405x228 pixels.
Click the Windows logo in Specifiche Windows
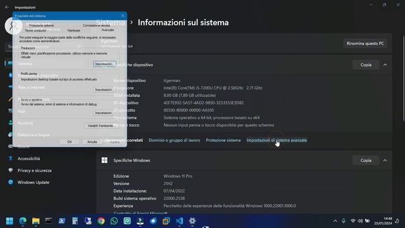coord(104,160)
